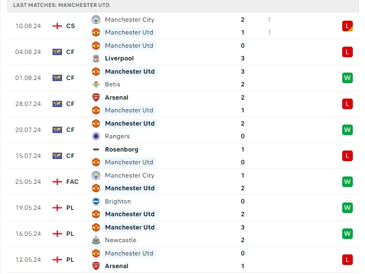Click the Newcastle club crest icon

coord(96,240)
